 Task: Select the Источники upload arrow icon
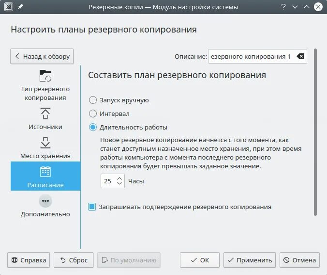click(x=45, y=113)
